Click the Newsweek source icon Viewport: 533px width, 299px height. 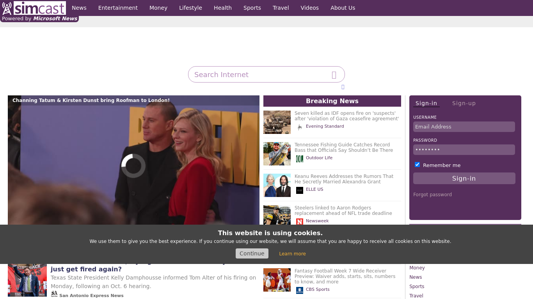(299, 222)
